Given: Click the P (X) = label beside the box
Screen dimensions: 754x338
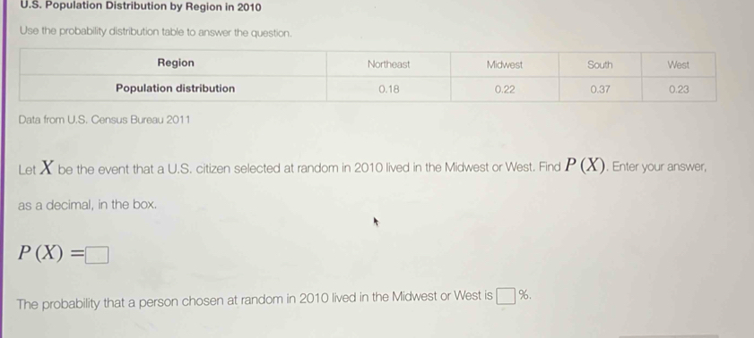Looking at the screenshot, I should (50, 253).
